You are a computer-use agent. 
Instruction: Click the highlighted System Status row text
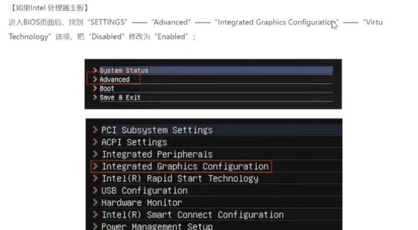click(x=123, y=70)
